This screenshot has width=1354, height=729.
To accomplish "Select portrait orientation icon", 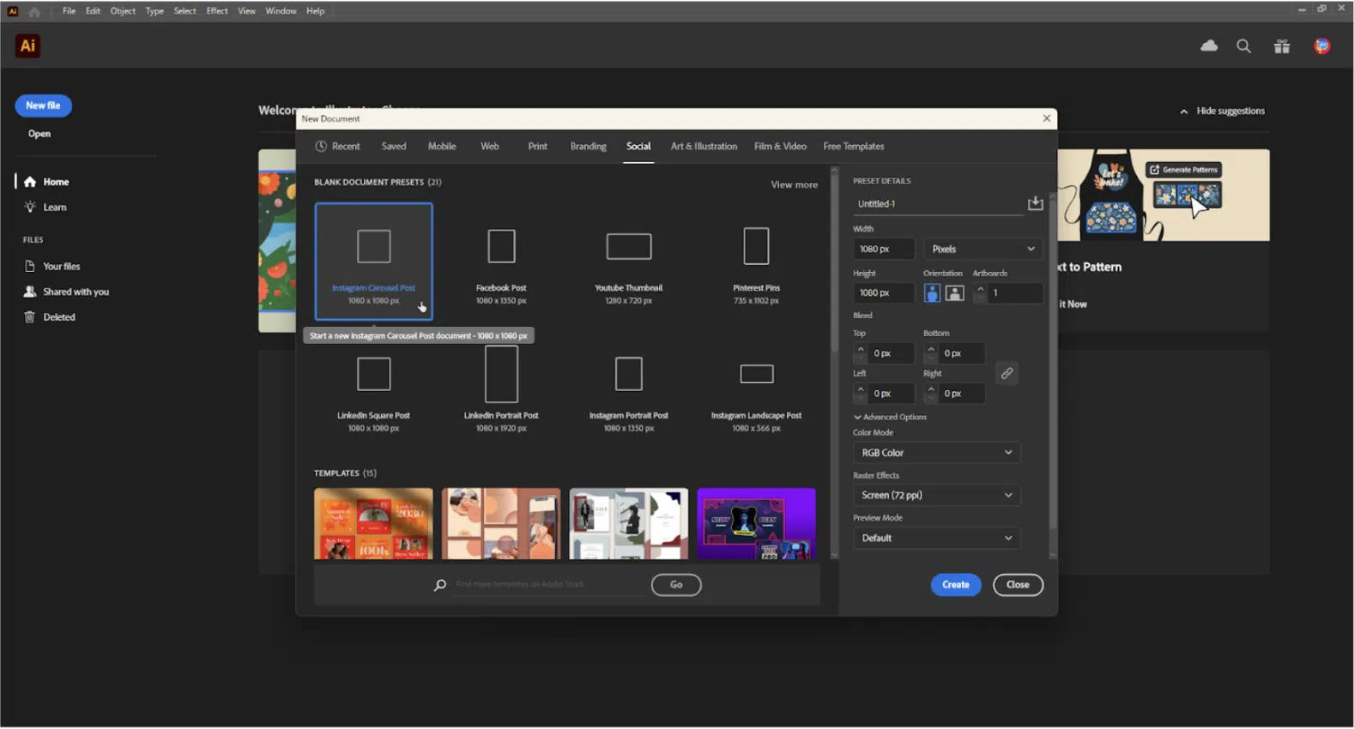I will [x=932, y=292].
